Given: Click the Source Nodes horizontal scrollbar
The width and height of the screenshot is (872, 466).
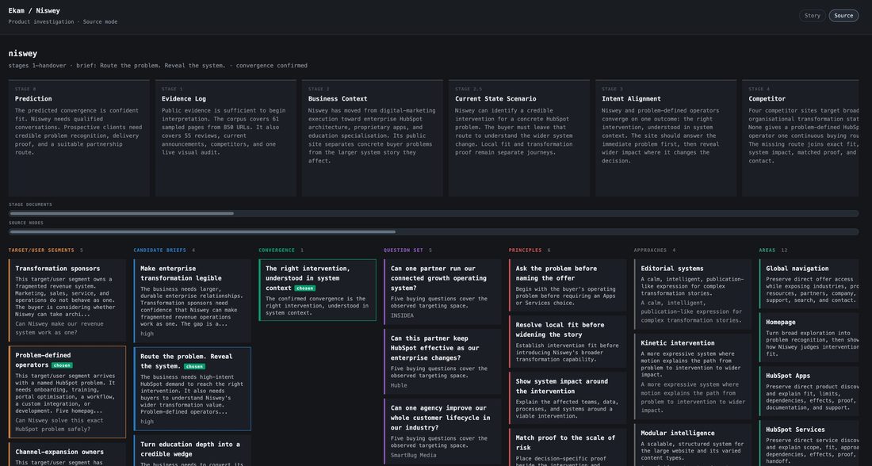Looking at the screenshot, I should point(434,232).
